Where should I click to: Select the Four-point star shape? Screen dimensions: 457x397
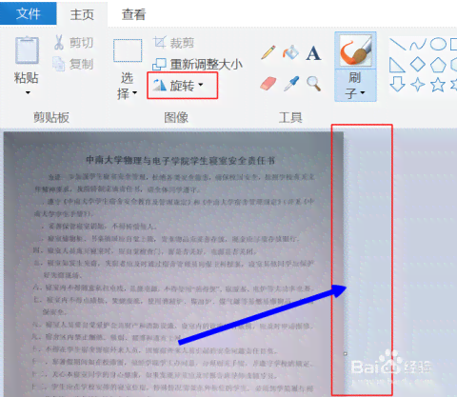click(418, 85)
